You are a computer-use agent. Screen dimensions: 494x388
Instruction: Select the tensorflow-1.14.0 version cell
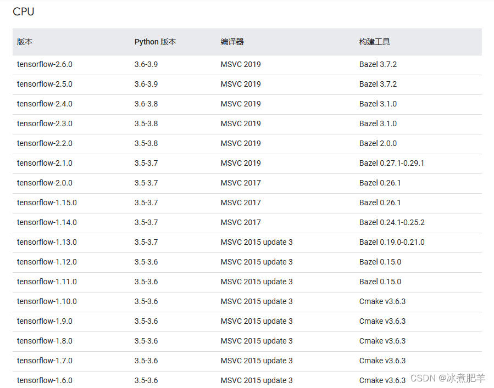(47, 222)
